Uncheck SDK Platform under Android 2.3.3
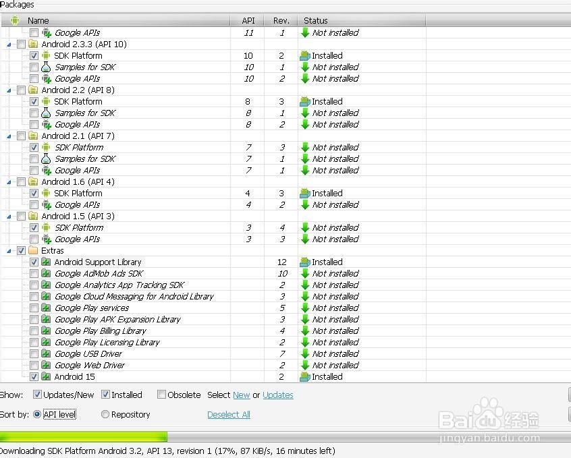The width and height of the screenshot is (571, 458). [x=34, y=56]
